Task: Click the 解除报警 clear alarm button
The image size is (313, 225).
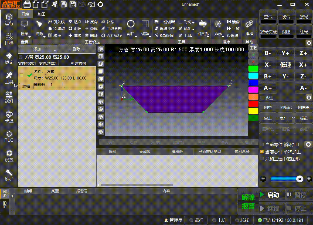Action: coord(248,201)
